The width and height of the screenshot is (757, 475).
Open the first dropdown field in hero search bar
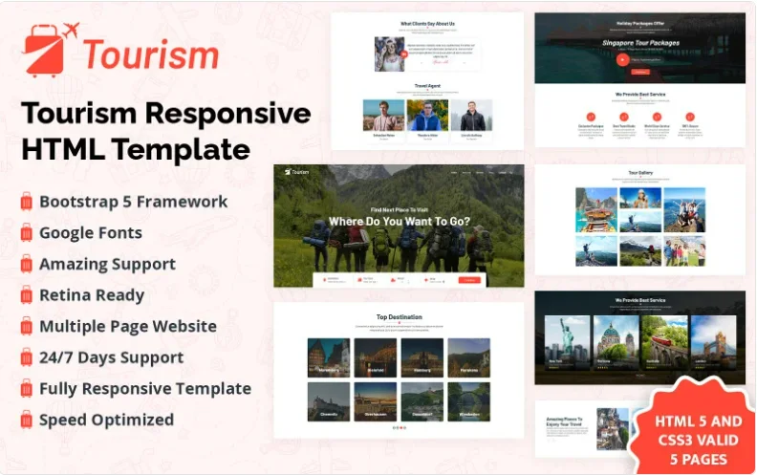point(335,280)
